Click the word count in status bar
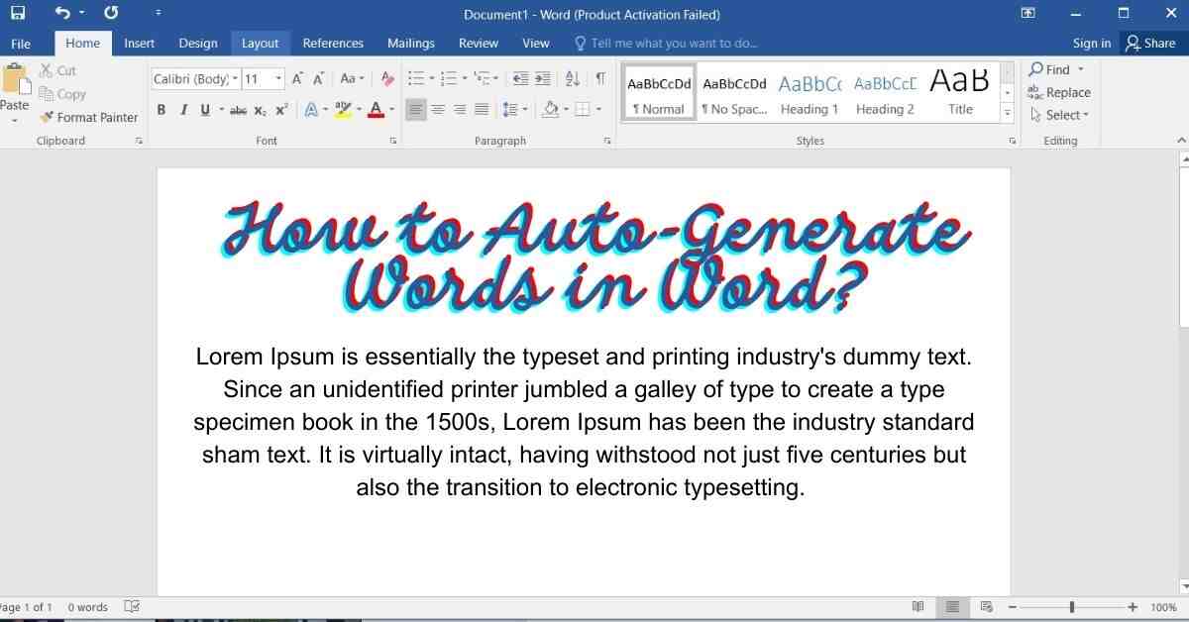The image size is (1189, 622). point(87,606)
